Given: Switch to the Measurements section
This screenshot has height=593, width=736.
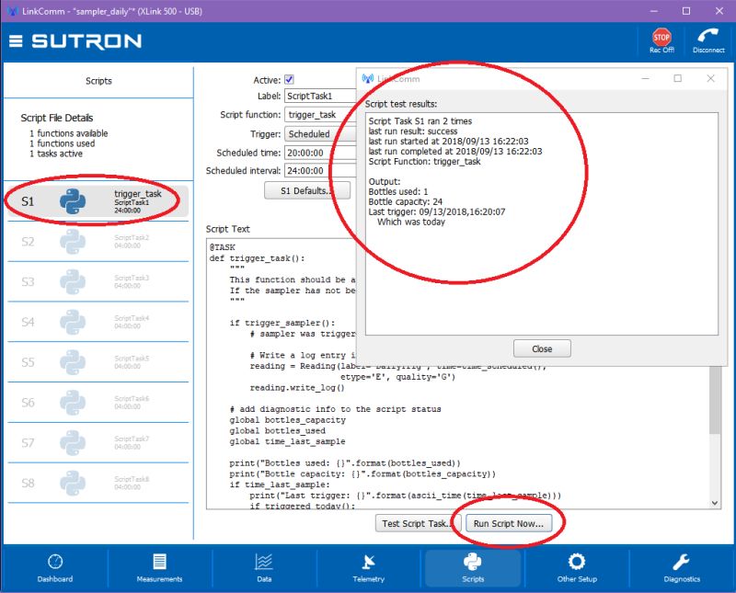Looking at the screenshot, I should pyautogui.click(x=159, y=568).
